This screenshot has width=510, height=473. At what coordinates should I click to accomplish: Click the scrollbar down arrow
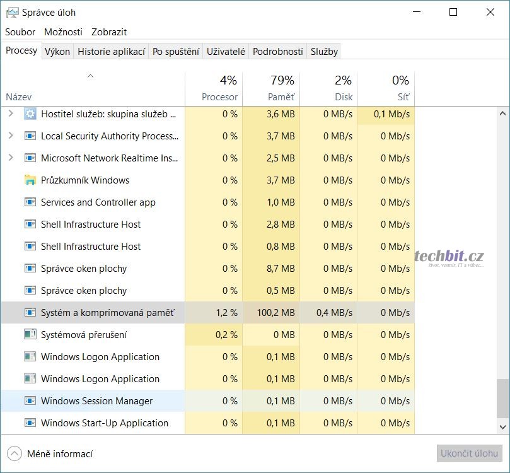(502, 427)
